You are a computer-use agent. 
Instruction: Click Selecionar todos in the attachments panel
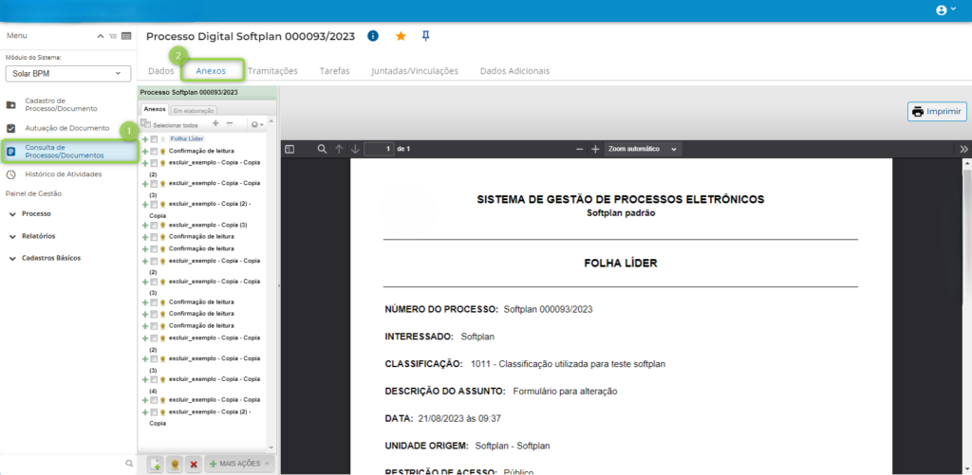point(176,125)
